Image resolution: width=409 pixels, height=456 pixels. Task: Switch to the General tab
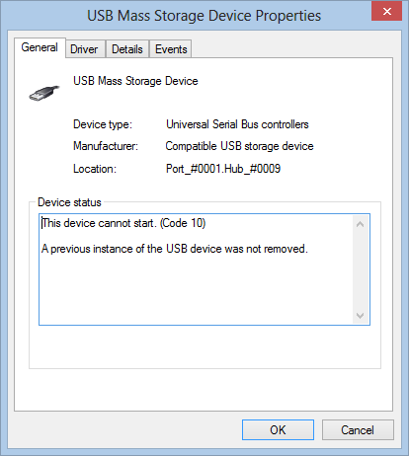pyautogui.click(x=40, y=47)
